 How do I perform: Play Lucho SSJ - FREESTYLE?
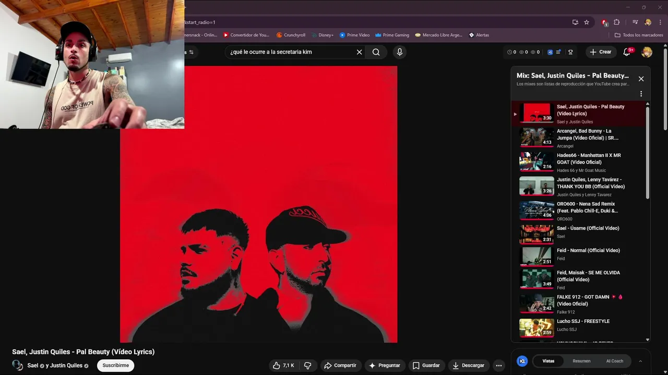579,327
